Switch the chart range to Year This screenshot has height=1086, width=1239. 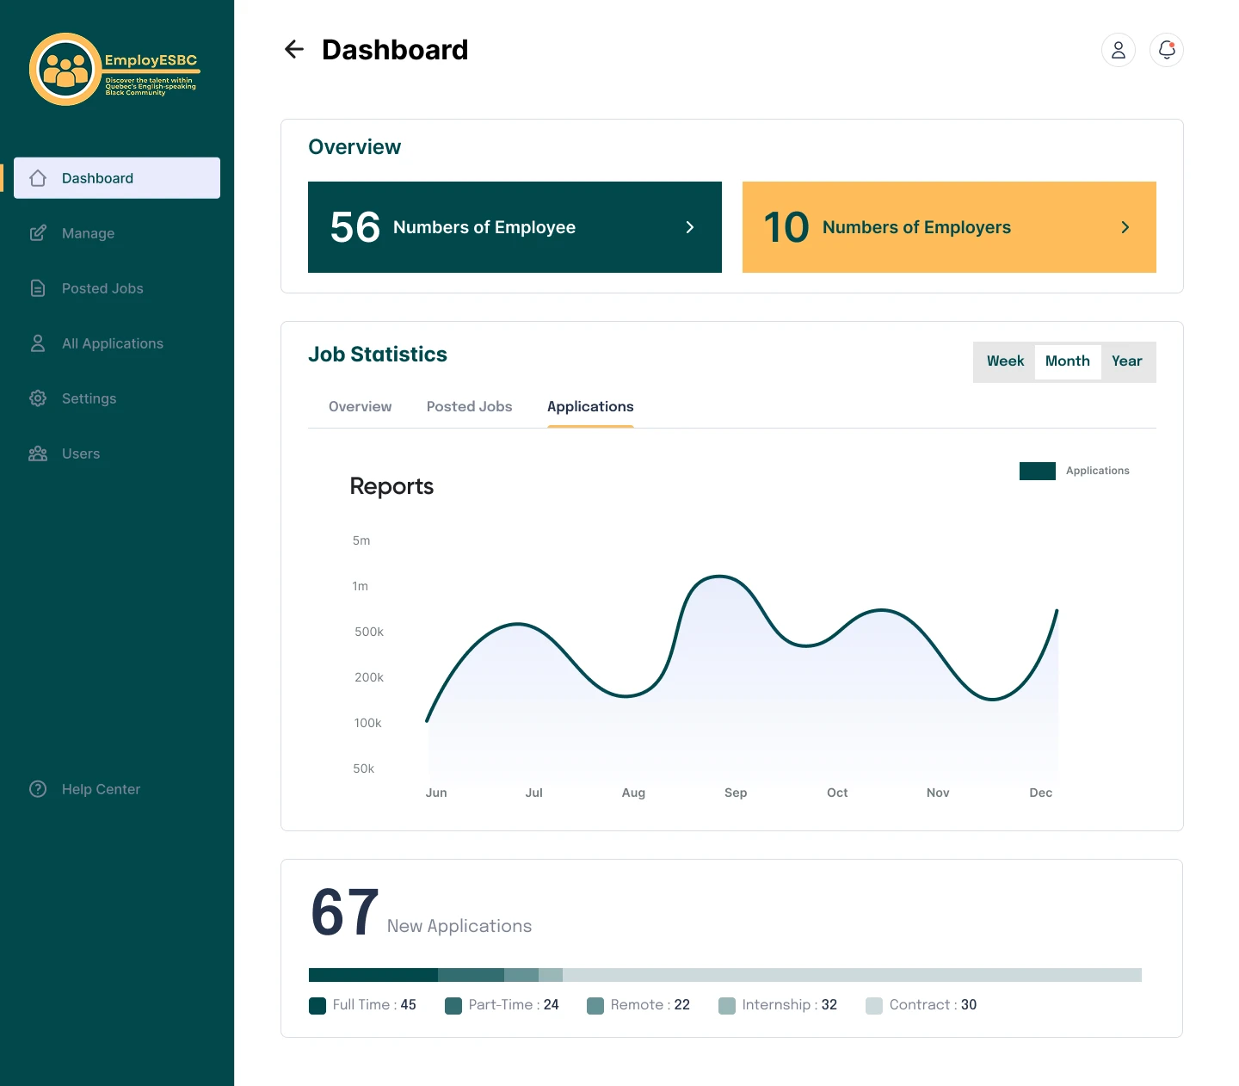(1126, 361)
